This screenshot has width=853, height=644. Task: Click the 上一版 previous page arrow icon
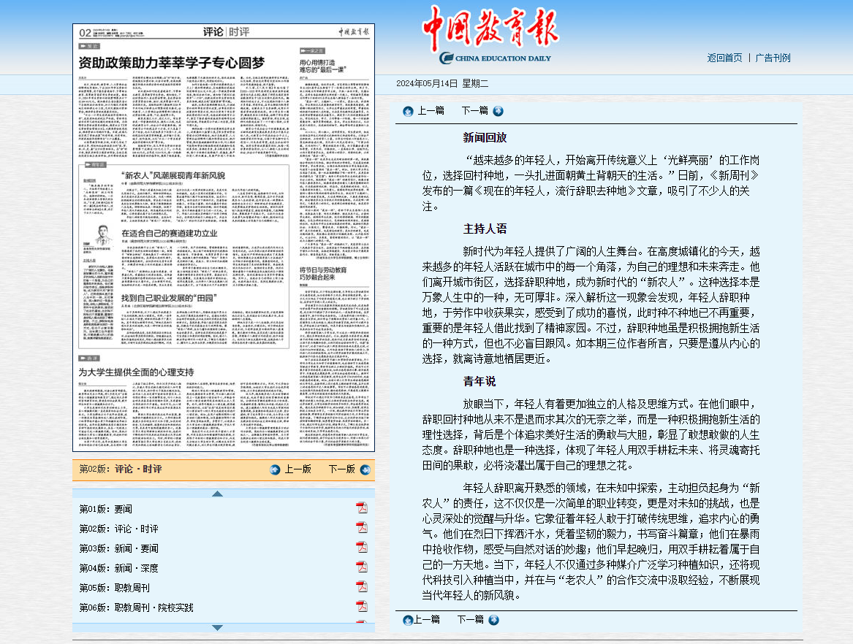tap(275, 469)
